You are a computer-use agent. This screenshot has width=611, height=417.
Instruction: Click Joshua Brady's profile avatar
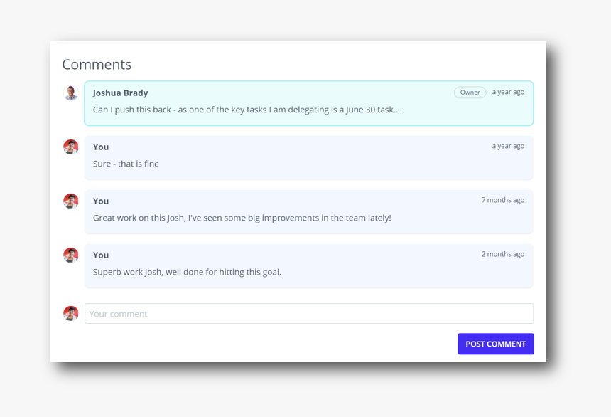pos(71,93)
